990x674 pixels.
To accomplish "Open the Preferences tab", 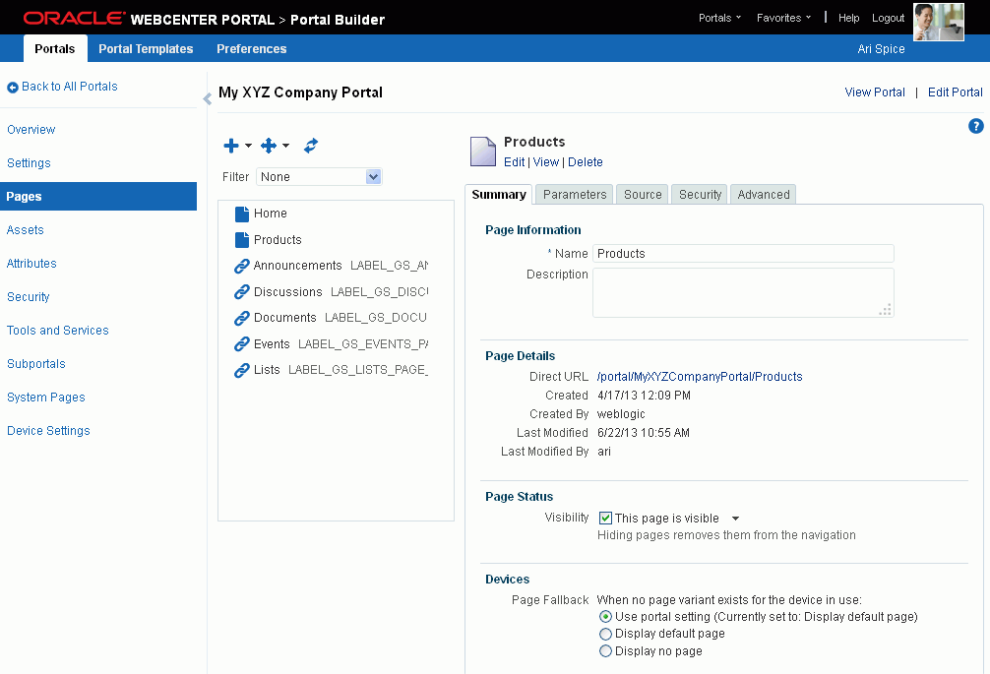I will [x=251, y=48].
